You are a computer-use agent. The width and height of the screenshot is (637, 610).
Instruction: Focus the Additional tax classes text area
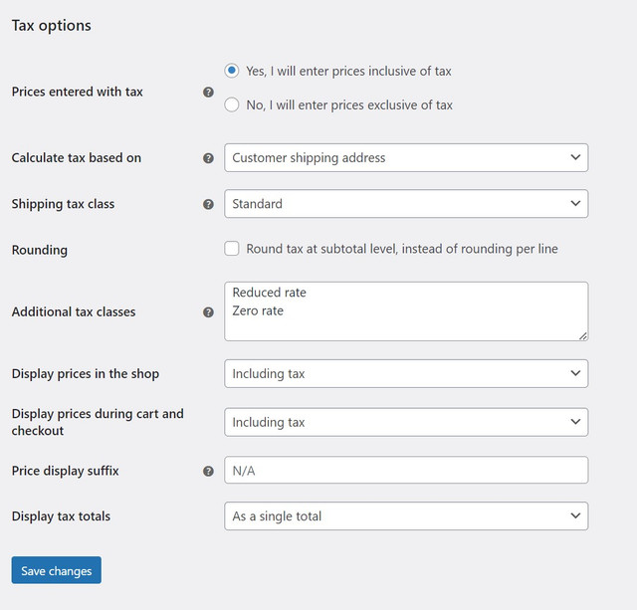(406, 311)
